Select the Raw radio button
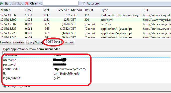 [x=21, y=86]
